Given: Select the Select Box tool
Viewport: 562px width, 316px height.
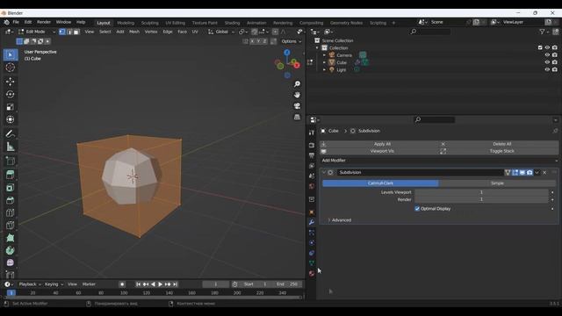Looking at the screenshot, I should (10, 54).
